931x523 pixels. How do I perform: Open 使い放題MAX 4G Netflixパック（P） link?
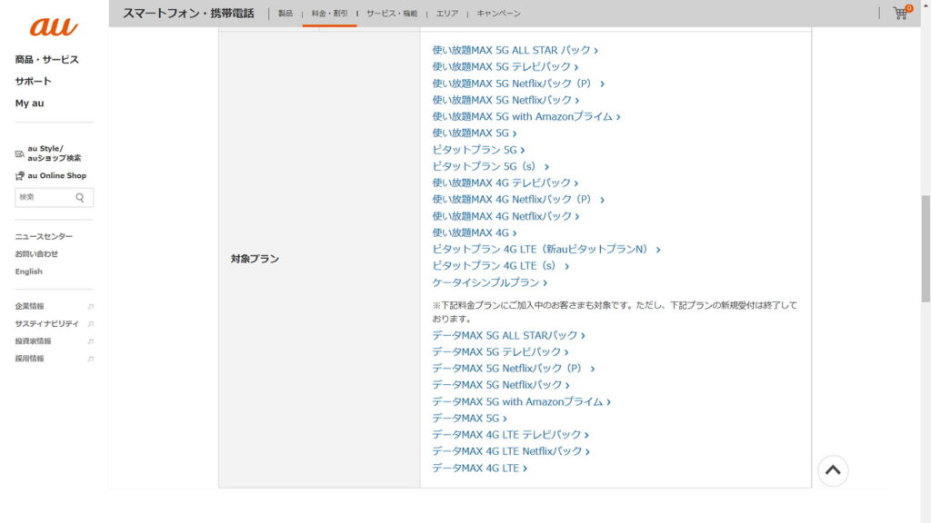(x=518, y=200)
